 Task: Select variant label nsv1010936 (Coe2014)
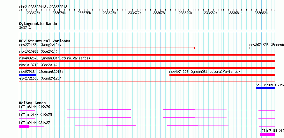tap(38, 51)
